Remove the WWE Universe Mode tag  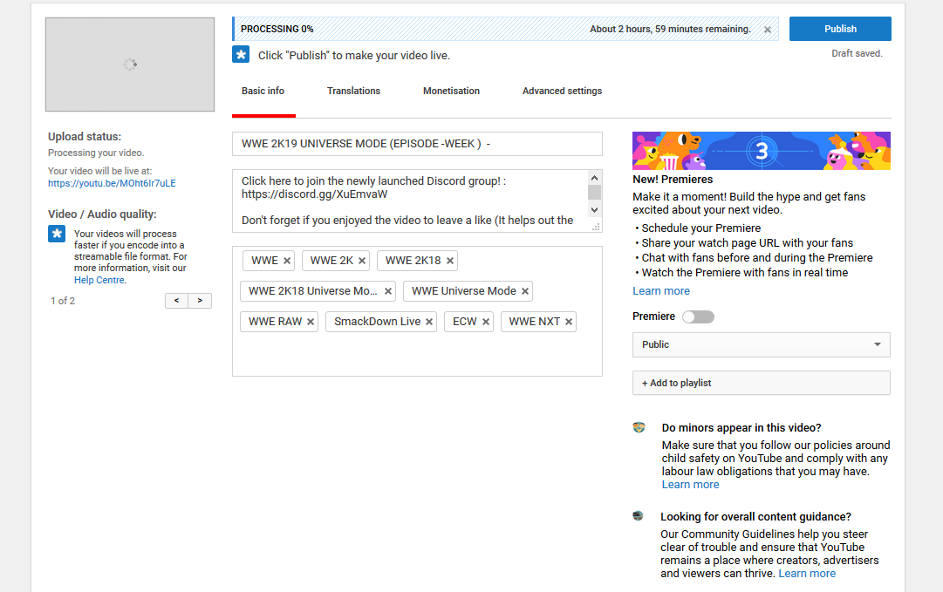point(525,291)
